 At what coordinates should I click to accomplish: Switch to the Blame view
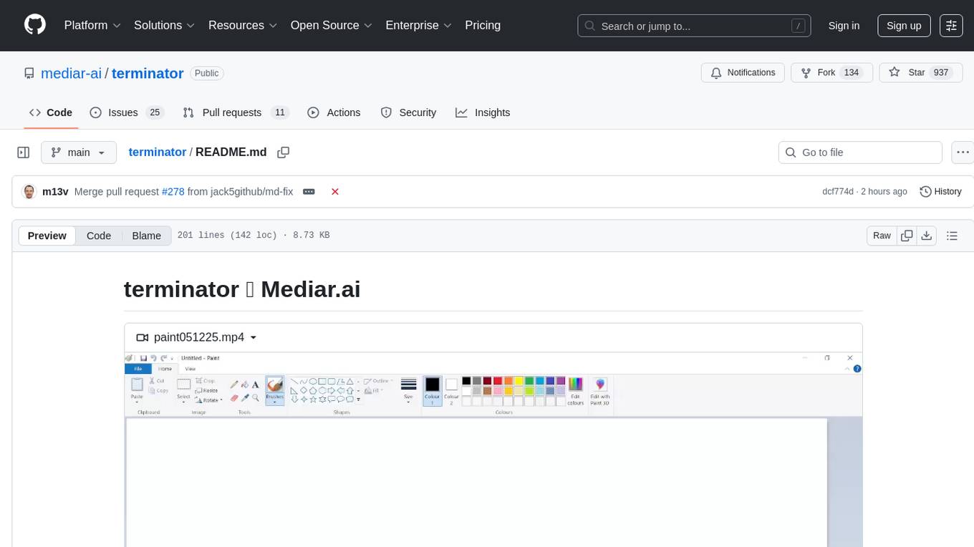click(147, 236)
